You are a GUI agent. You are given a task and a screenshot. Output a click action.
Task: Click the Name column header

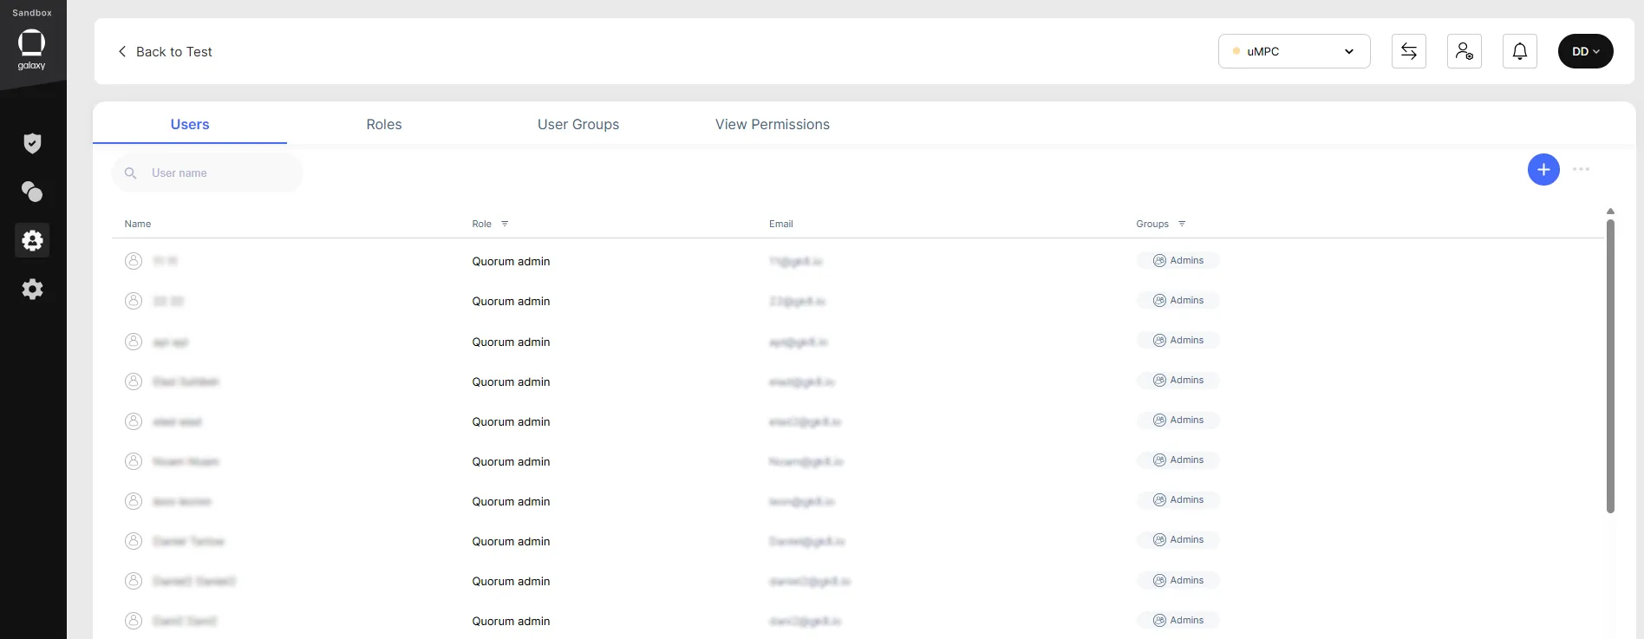(138, 224)
